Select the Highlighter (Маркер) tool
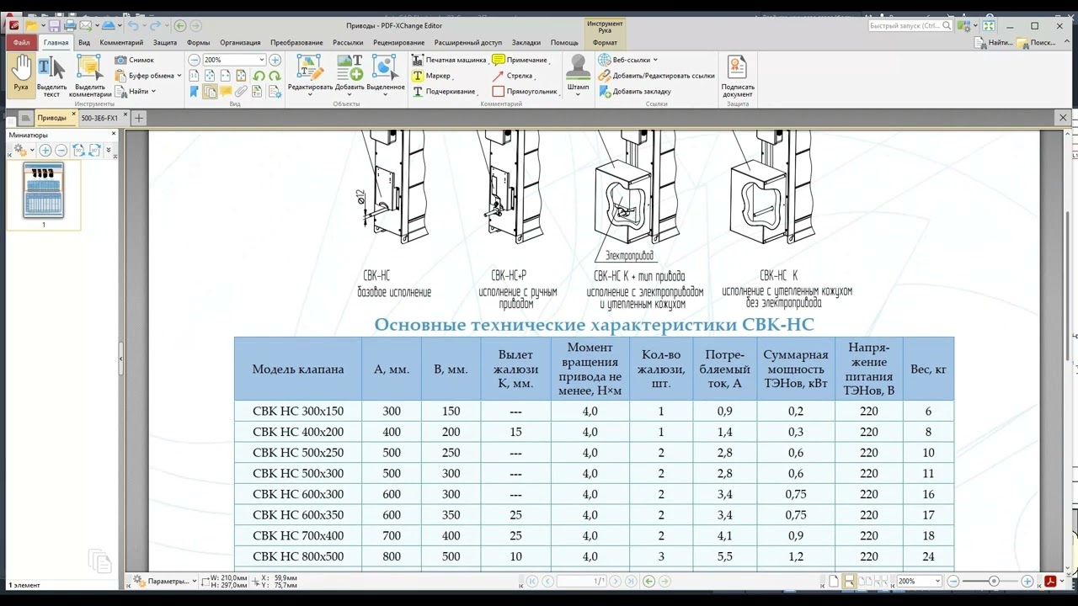Image resolution: width=1078 pixels, height=606 pixels. (x=431, y=76)
